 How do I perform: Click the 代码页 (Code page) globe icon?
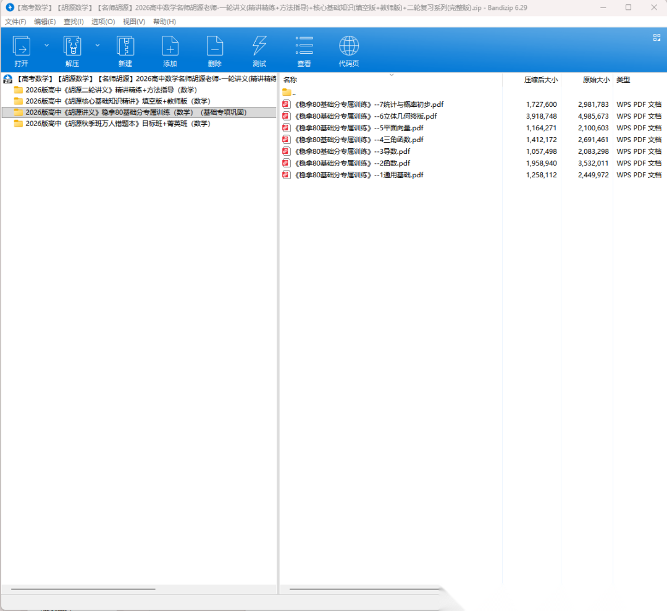pos(349,47)
